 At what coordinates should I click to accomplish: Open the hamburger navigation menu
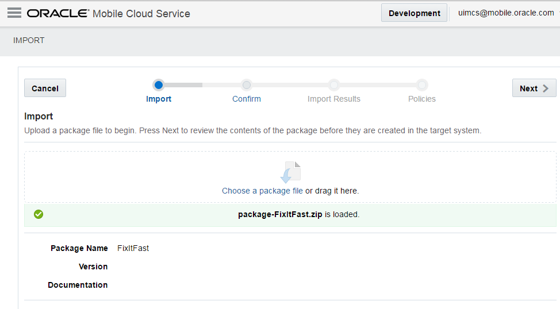(x=14, y=13)
